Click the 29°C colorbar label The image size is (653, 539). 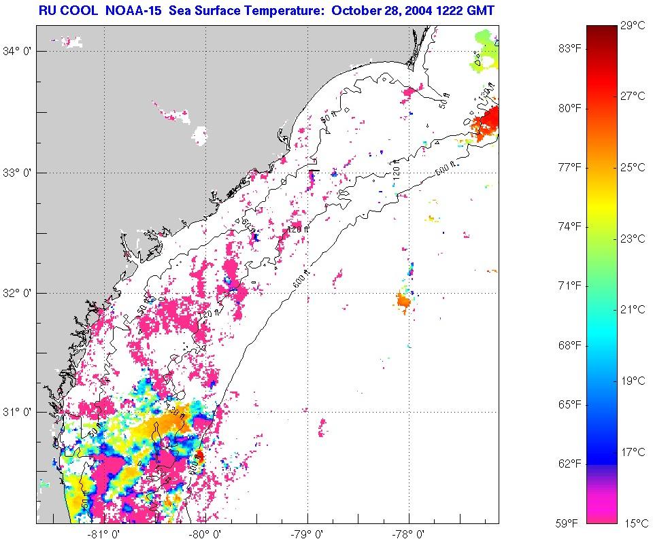(633, 26)
